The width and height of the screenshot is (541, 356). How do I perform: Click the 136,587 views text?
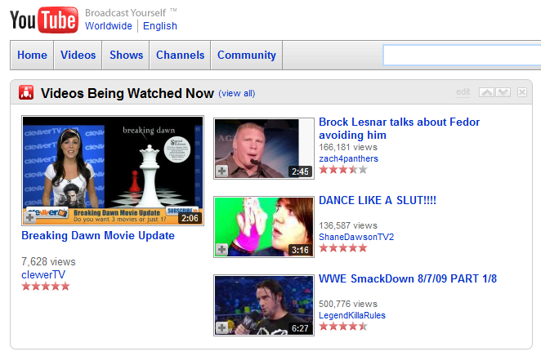coord(348,225)
